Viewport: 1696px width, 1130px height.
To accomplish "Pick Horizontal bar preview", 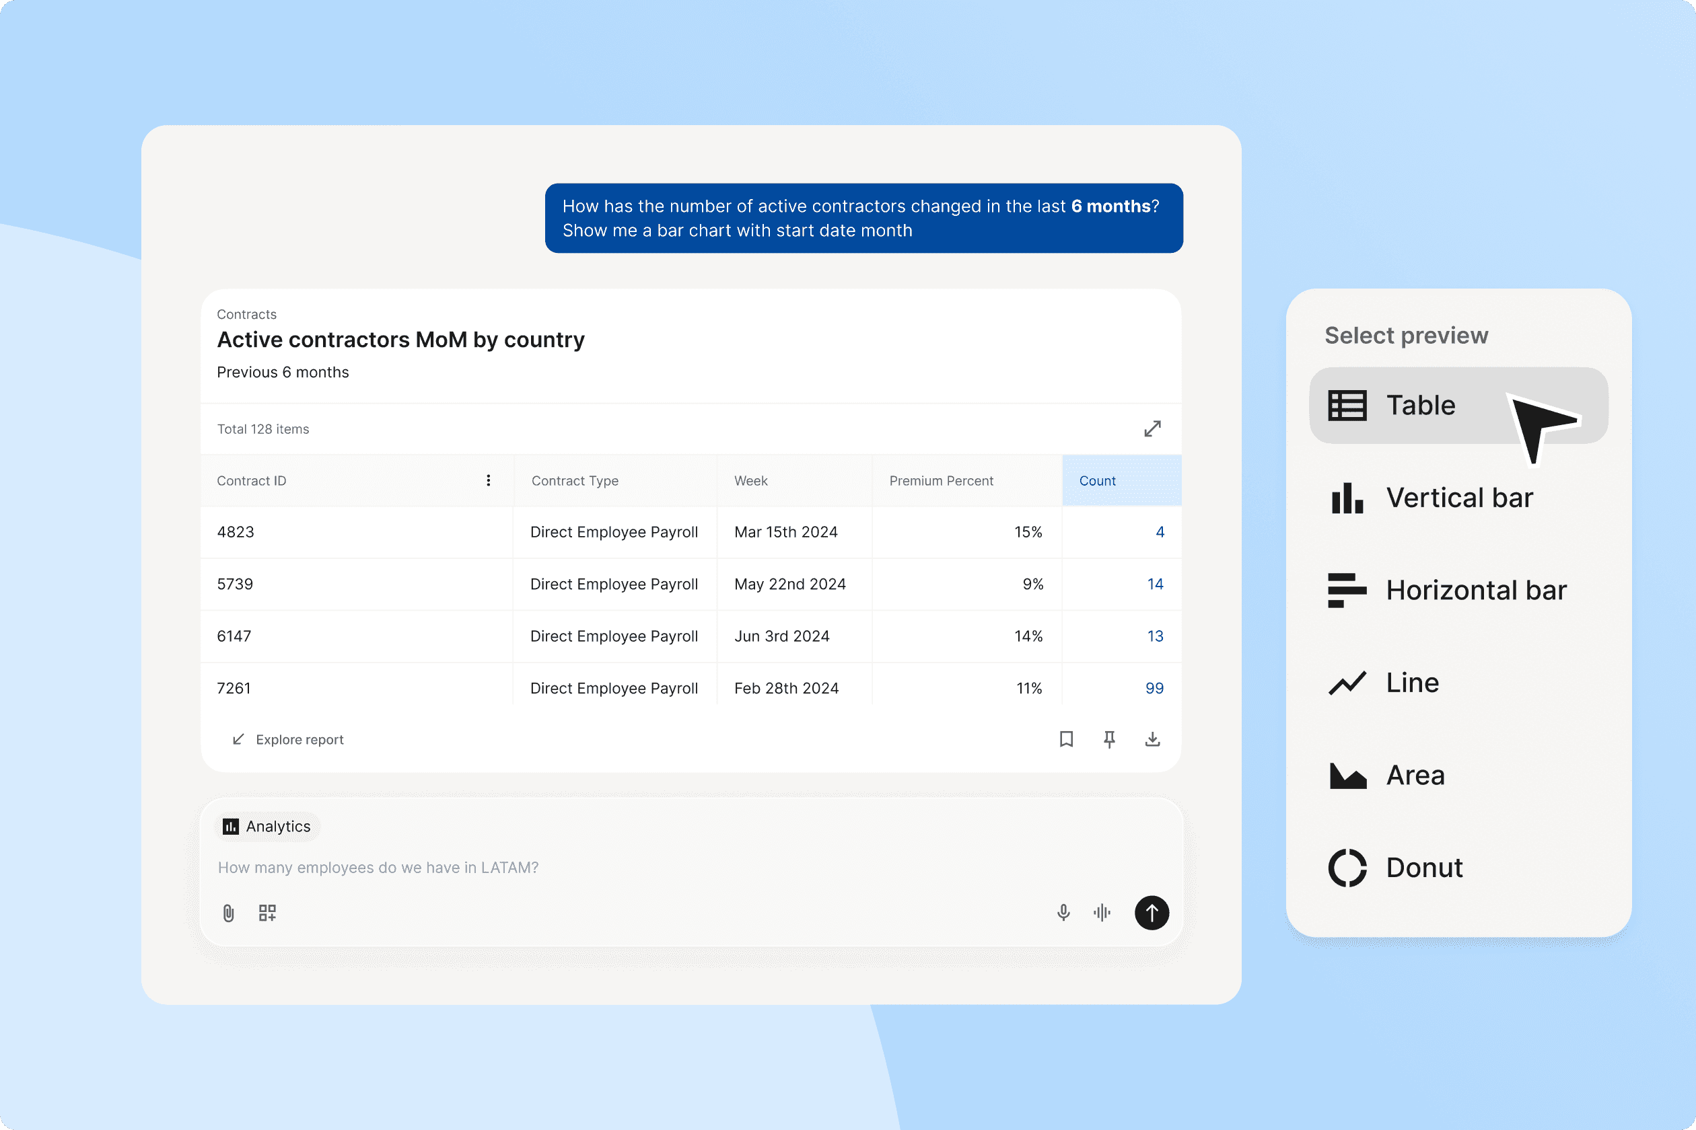I will [1458, 591].
